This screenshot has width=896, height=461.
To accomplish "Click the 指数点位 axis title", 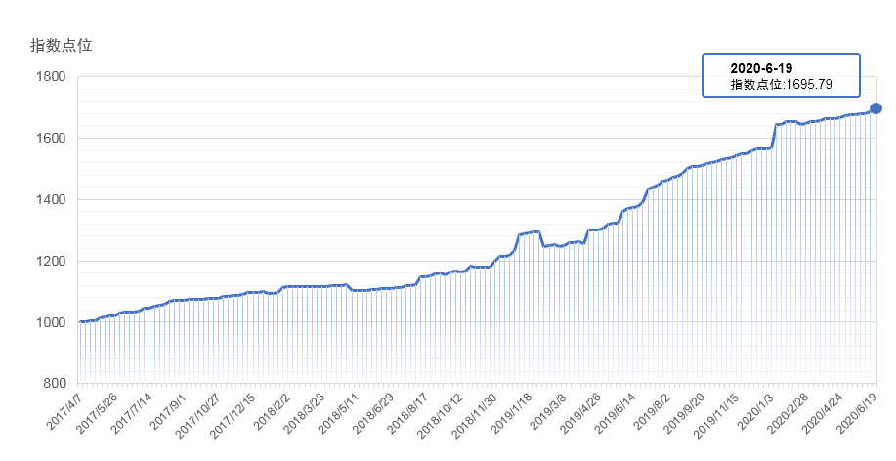I will [62, 45].
